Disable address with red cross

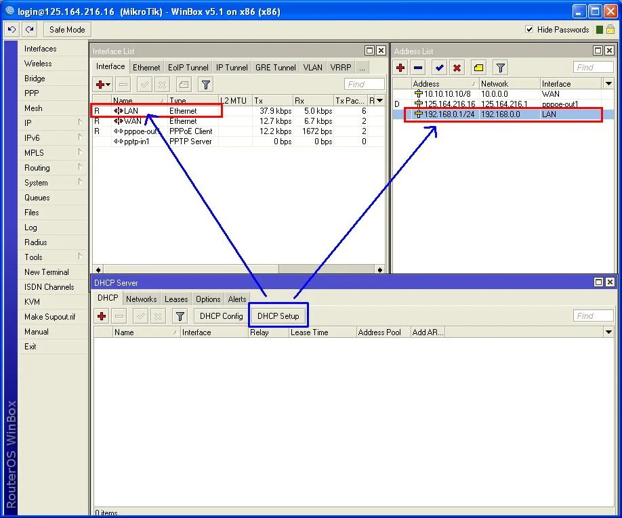[x=457, y=68]
